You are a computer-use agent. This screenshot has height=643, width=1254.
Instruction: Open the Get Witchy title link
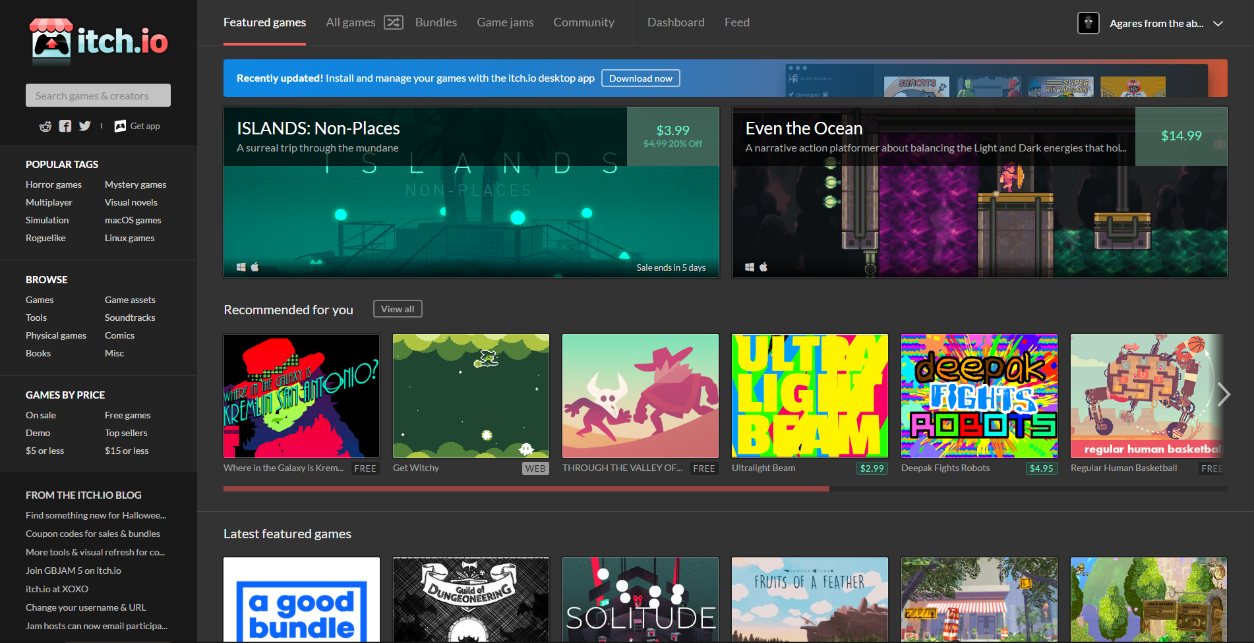click(x=416, y=468)
